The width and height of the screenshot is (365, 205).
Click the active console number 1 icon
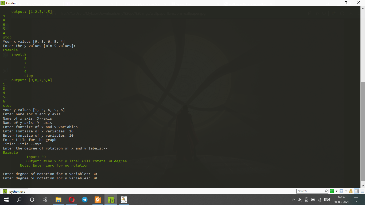point(341,191)
